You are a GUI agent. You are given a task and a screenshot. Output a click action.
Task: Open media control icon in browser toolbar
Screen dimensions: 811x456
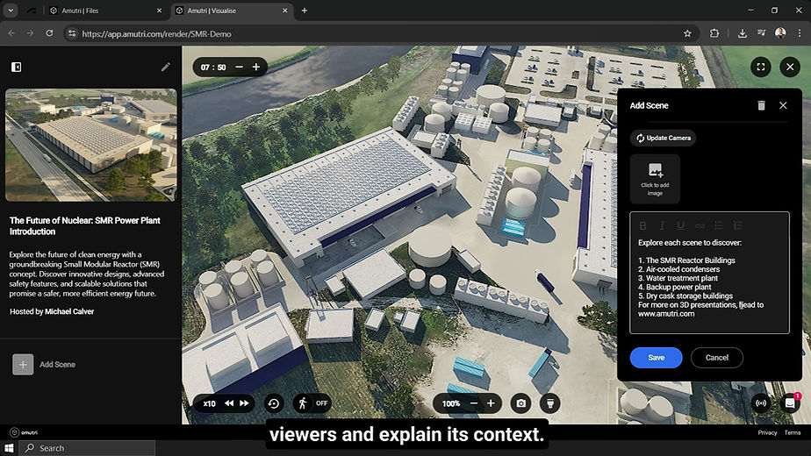pos(761,33)
